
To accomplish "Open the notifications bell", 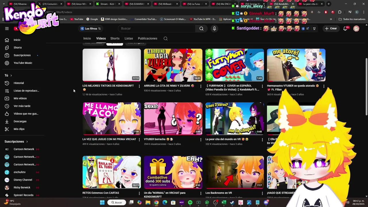I will coord(346,28).
